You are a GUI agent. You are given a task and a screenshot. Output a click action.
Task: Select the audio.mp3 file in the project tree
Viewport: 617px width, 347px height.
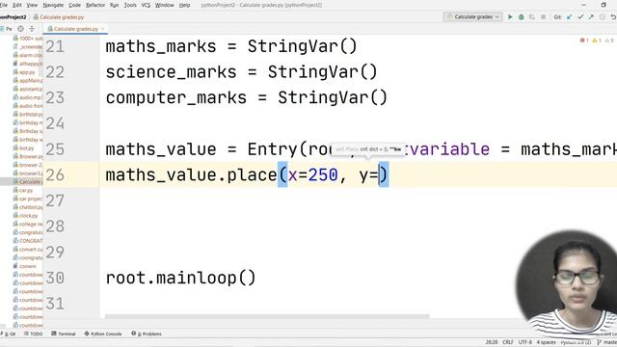coord(28,97)
